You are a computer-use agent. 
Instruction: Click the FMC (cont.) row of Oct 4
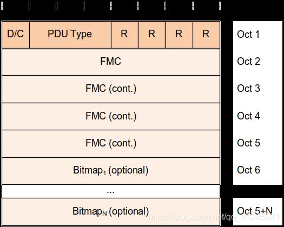[x=111, y=116]
